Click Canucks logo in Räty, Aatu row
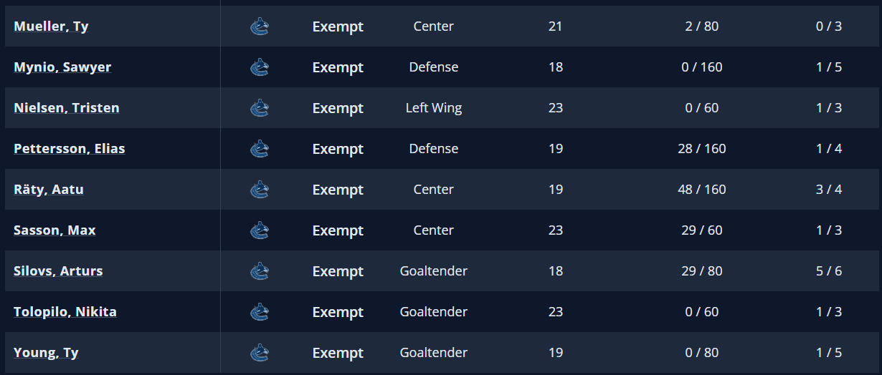This screenshot has height=375, width=882. pos(260,190)
